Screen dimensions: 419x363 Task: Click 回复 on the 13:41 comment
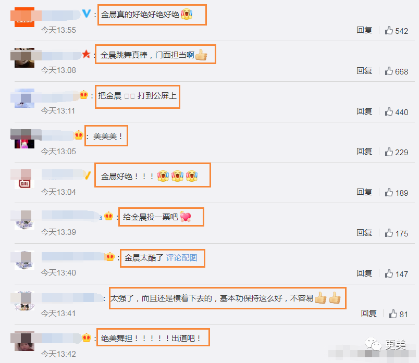[368, 314]
